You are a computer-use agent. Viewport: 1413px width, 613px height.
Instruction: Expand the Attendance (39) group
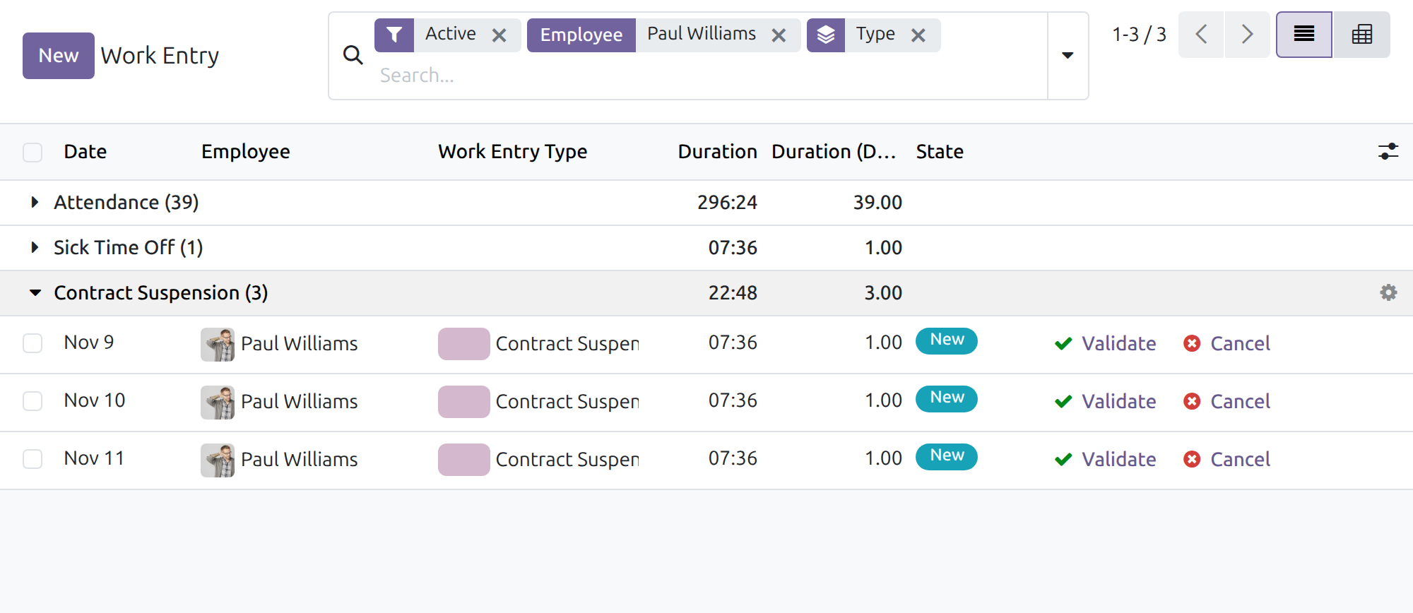pyautogui.click(x=126, y=203)
